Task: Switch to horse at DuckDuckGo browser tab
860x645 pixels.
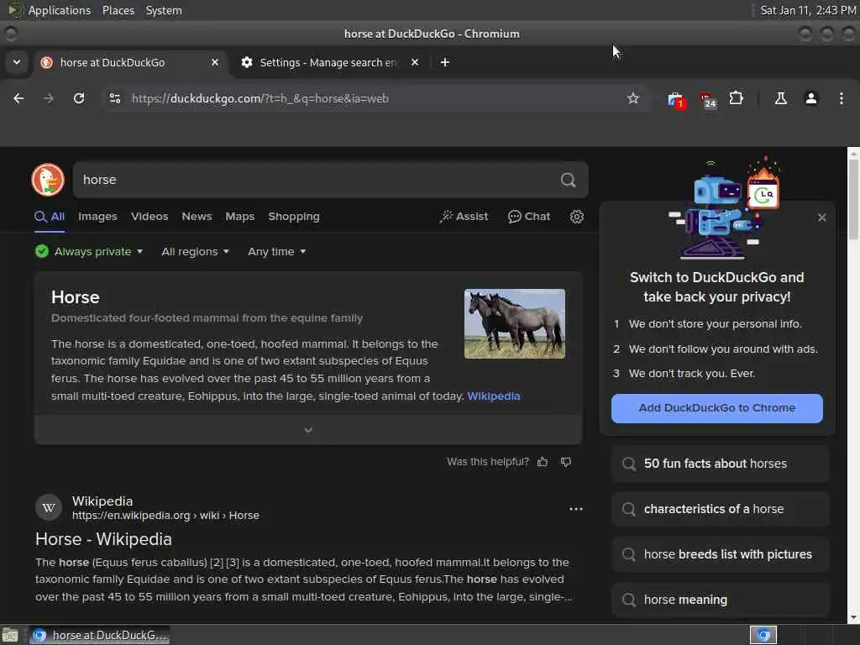Action: (129, 62)
